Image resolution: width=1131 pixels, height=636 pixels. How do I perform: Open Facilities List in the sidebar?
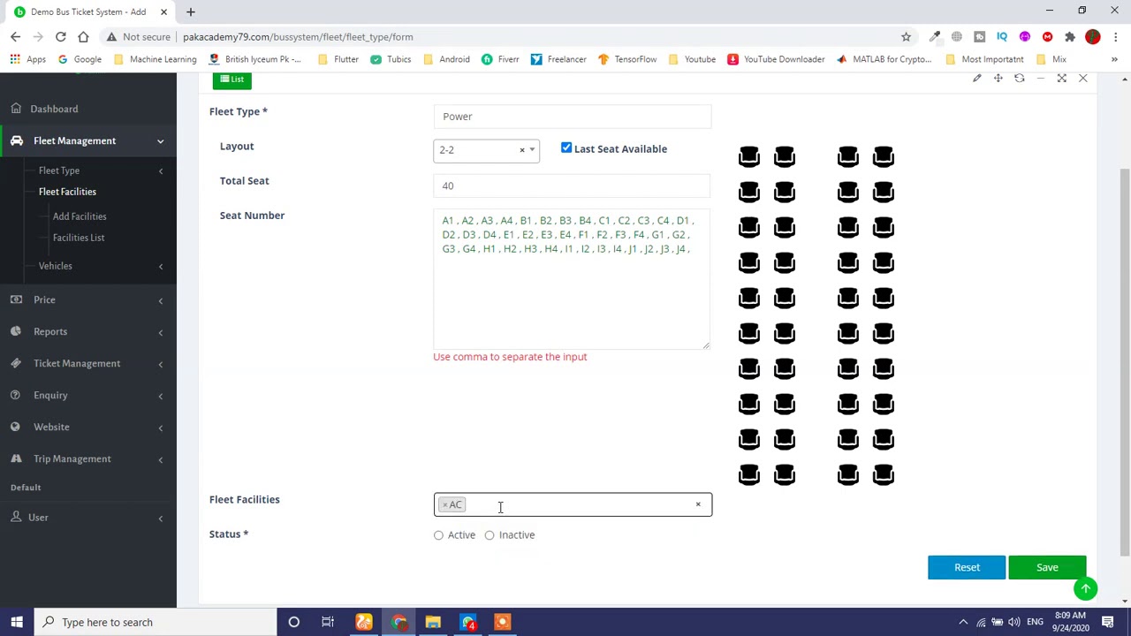pos(79,238)
